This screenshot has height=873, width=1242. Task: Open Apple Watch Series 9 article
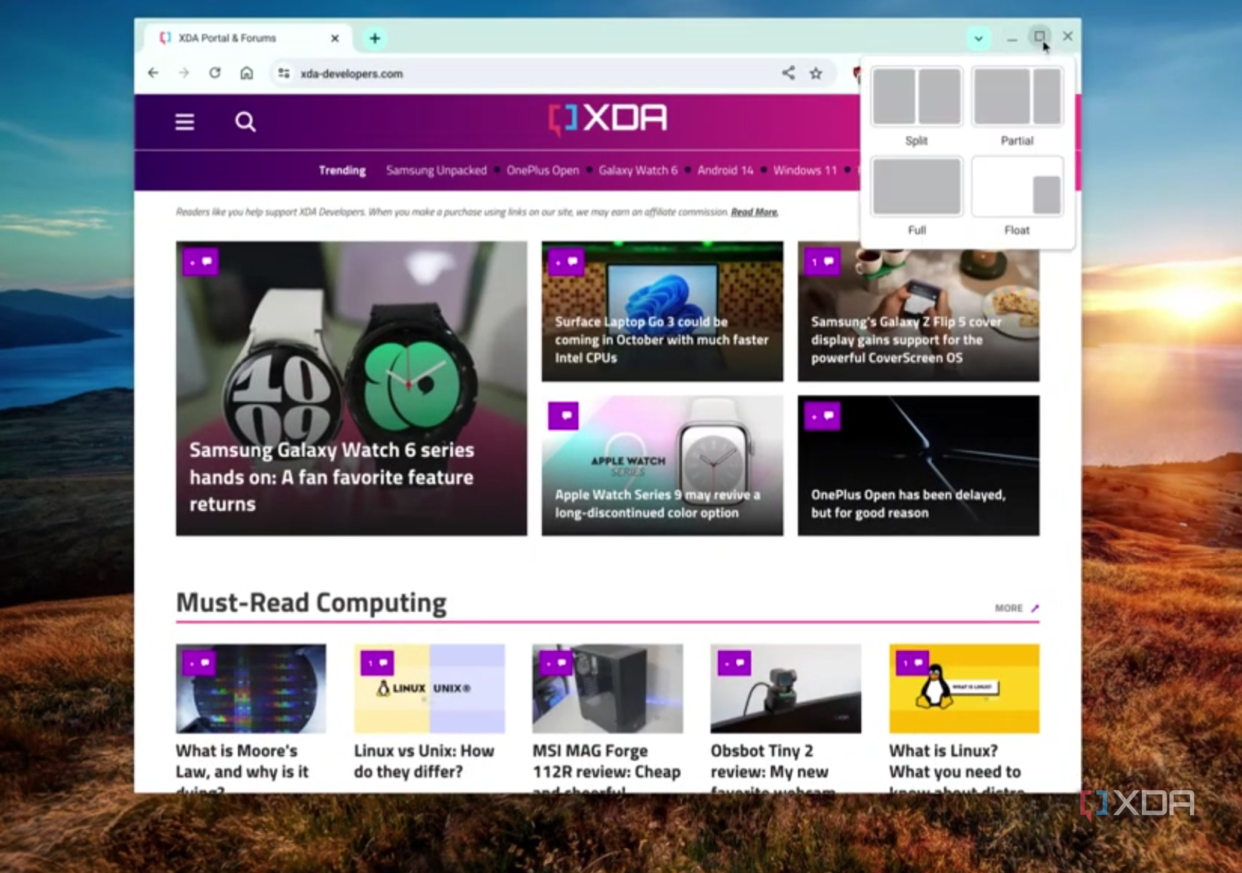pos(662,466)
